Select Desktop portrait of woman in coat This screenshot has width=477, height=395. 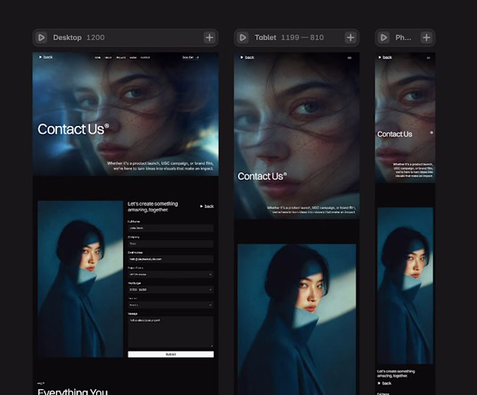coord(80,279)
